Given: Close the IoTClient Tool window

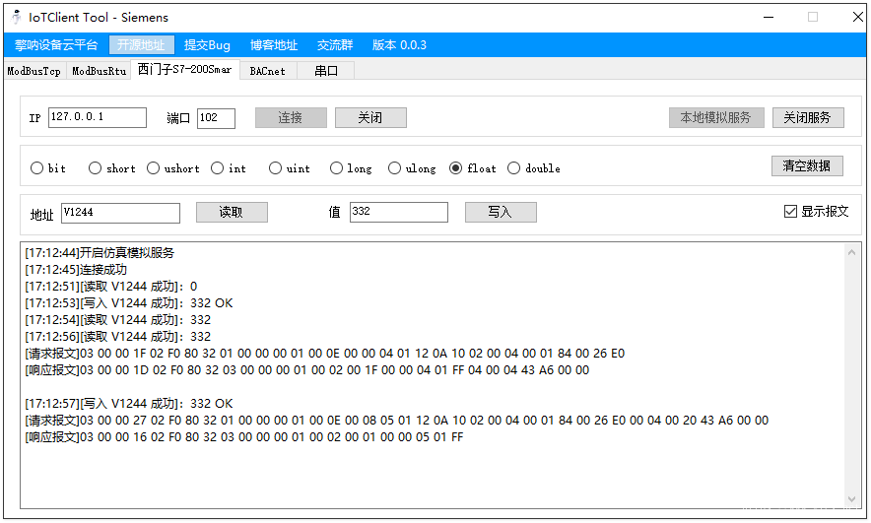Looking at the screenshot, I should coord(857,17).
